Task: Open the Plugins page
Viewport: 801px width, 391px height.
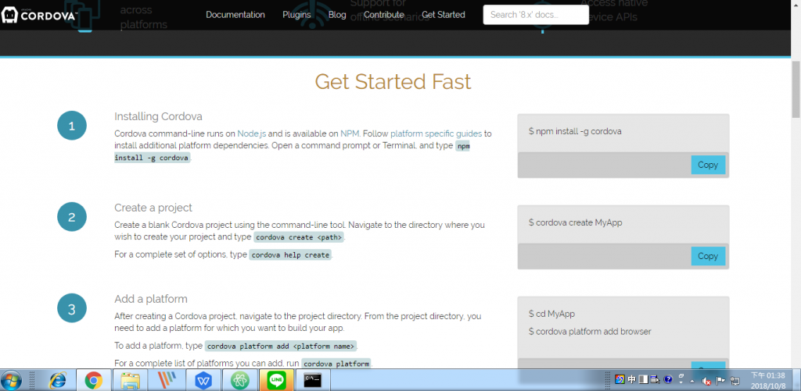Action: click(296, 15)
